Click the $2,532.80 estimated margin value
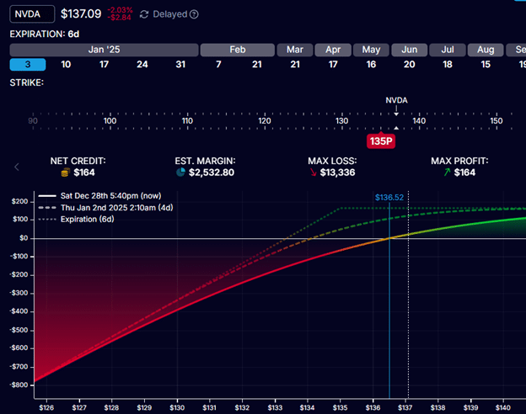Image resolution: width=526 pixels, height=414 pixels. coord(212,172)
